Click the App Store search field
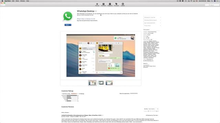 tap(212, 5)
